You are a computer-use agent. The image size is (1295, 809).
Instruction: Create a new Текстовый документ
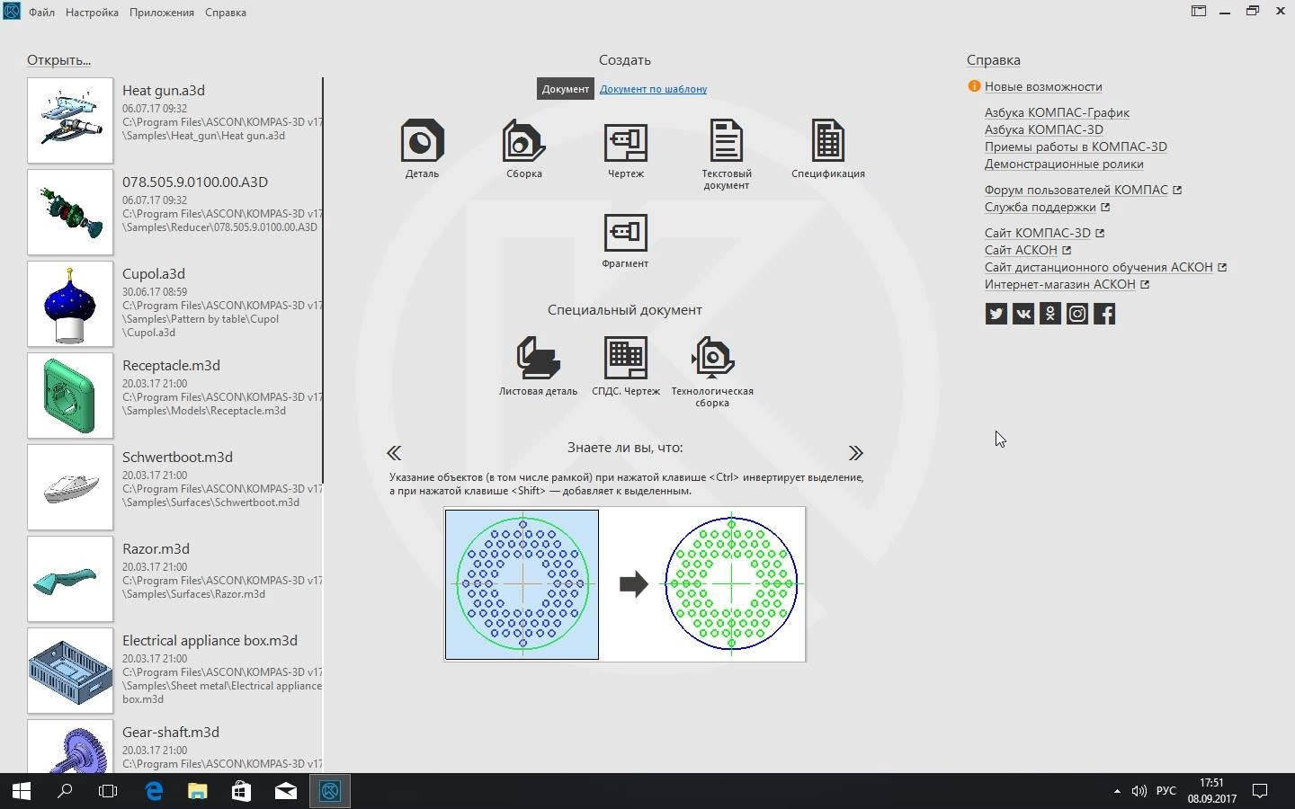click(726, 154)
